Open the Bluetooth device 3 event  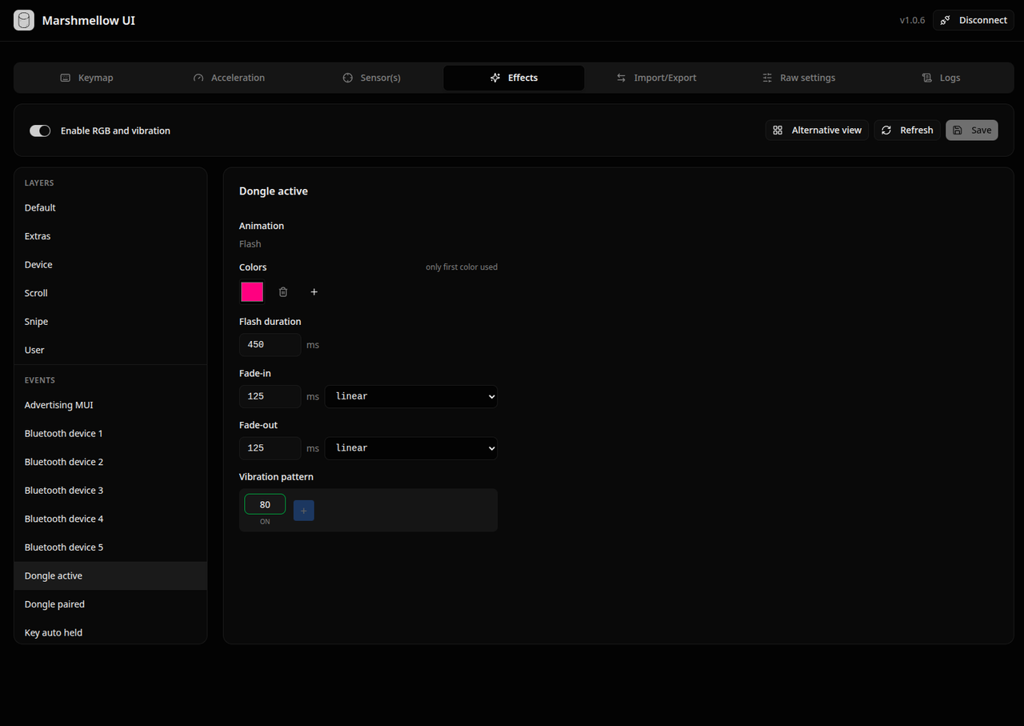pyautogui.click(x=110, y=491)
